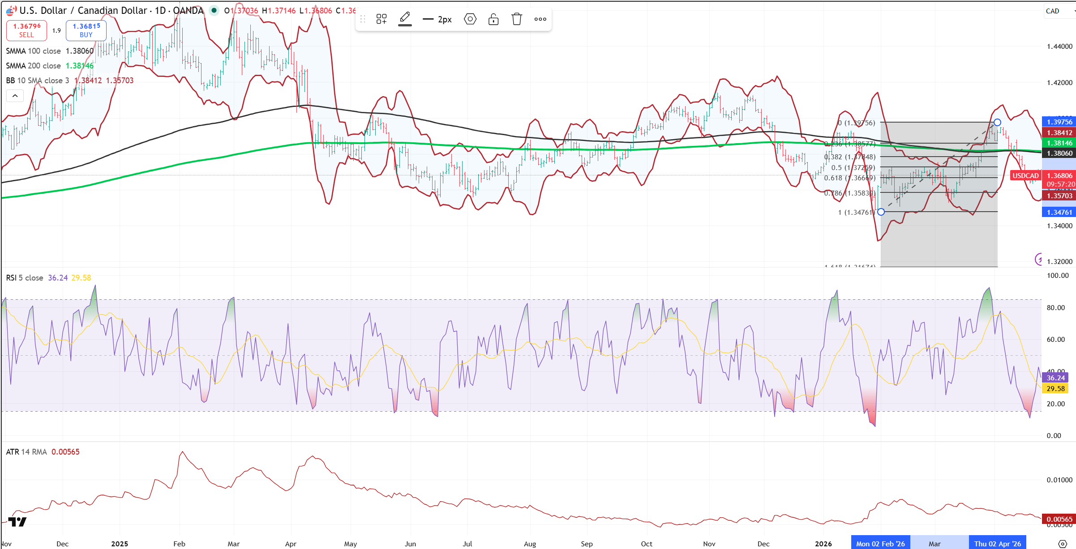Toggle the lock icon on the drawing
Image resolution: width=1076 pixels, height=549 pixels.
pyautogui.click(x=493, y=19)
